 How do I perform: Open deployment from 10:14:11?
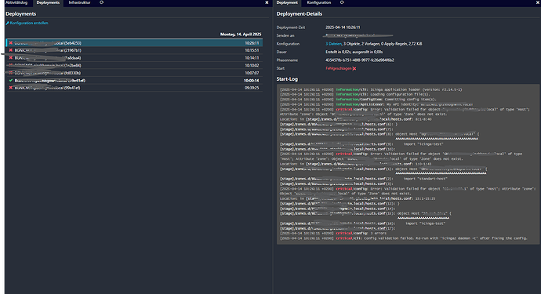tap(134, 58)
